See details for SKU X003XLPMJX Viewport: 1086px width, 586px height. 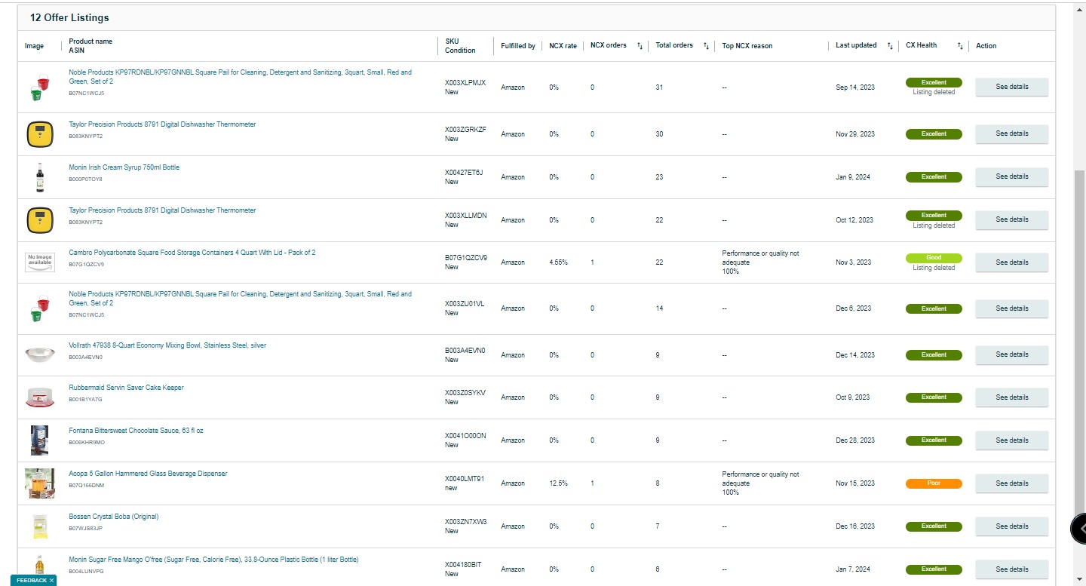click(x=1011, y=87)
